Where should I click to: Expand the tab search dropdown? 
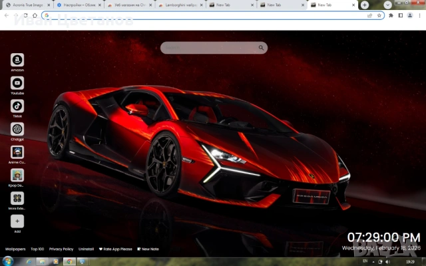387,5
